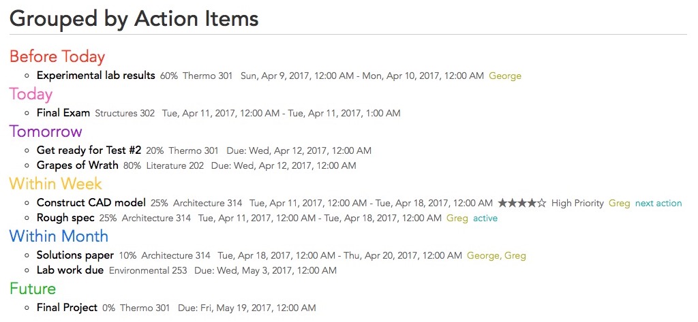698x322 pixels.
Task: Open the Construct CAD model task
Action: tap(91, 203)
